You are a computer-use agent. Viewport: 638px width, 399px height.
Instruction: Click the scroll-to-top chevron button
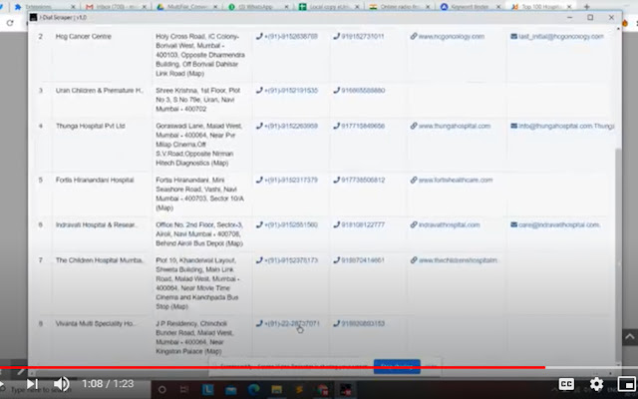click(x=629, y=337)
